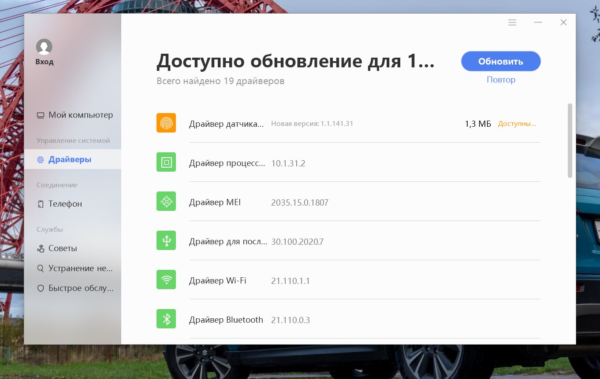Click version 10.1.31.2

coord(288,163)
